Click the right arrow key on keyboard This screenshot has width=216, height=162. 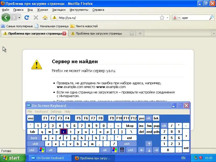pyautogui.click(x=156, y=150)
